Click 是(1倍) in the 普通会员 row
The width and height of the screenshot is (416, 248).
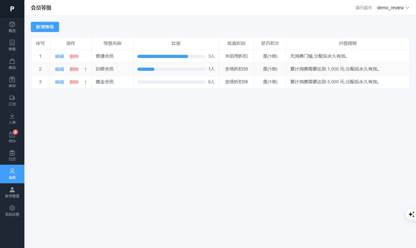pos(270,56)
